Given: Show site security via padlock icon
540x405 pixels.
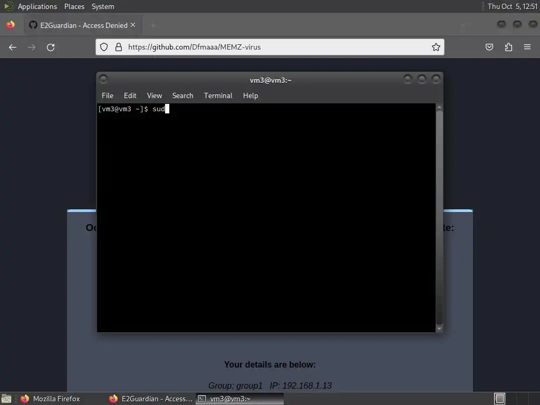Looking at the screenshot, I should [x=119, y=47].
